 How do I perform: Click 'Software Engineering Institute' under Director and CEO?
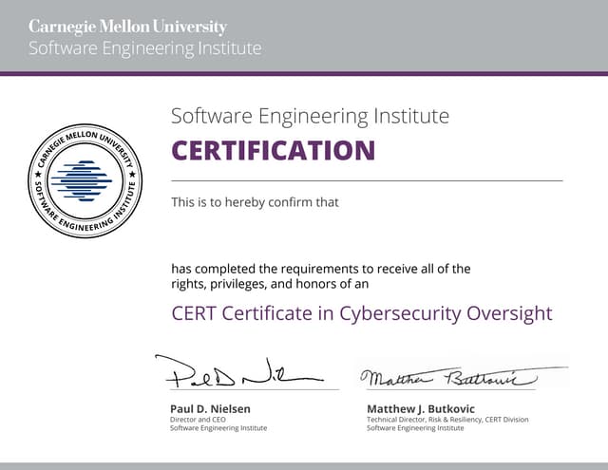point(218,428)
